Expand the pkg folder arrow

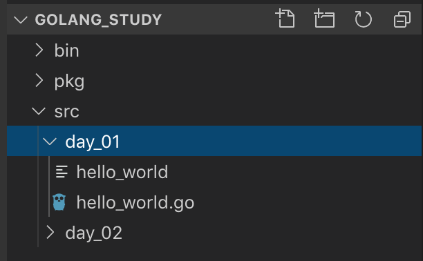39,81
